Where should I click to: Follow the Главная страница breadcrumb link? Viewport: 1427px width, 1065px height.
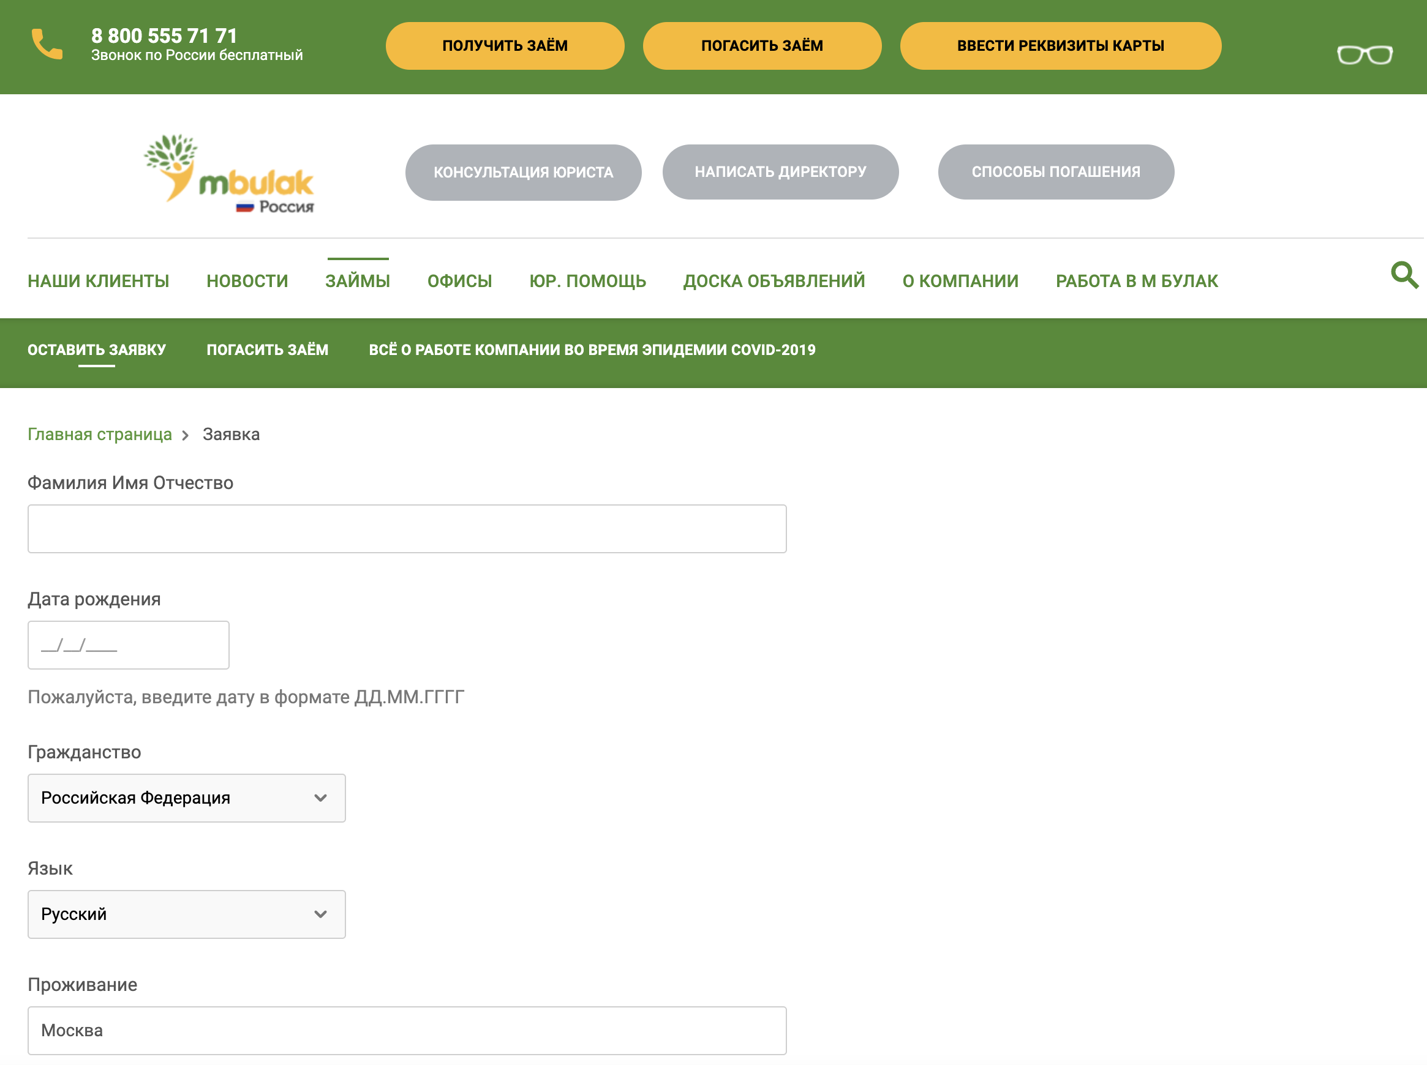click(x=99, y=435)
